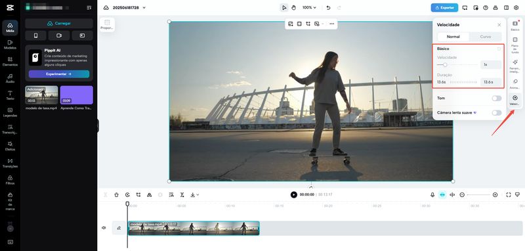Image resolution: width=525 pixels, height=251 pixels.
Task: Collapse the left media panel handle
Action: (x=98, y=126)
